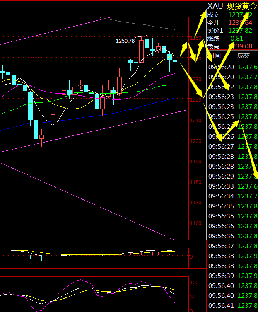258x312 pixels.
Task: Click the 09:56:29 tick row
Action: (x=221, y=177)
